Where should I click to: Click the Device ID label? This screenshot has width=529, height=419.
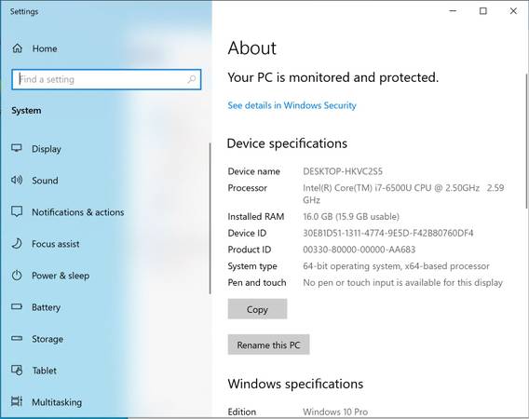point(247,233)
